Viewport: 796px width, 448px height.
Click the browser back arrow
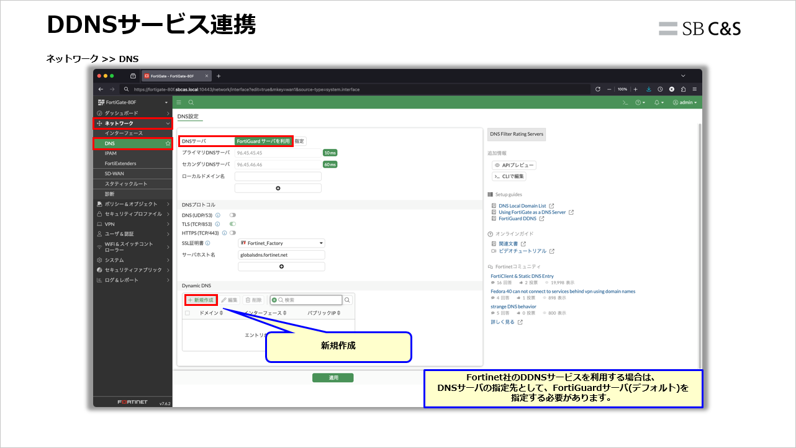pyautogui.click(x=101, y=89)
